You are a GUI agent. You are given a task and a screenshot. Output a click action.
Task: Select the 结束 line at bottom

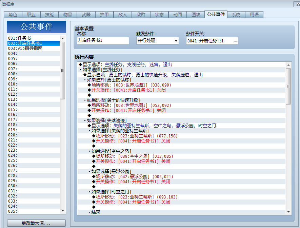pyautogui.click(x=181, y=212)
